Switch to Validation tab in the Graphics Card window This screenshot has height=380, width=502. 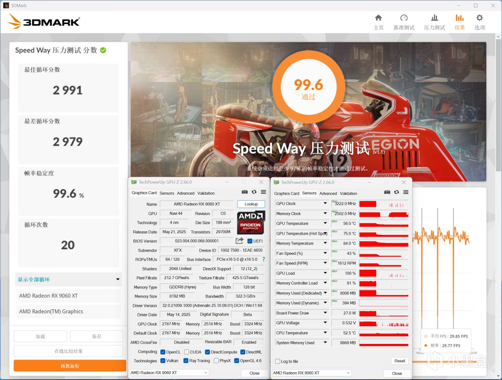coord(206,193)
